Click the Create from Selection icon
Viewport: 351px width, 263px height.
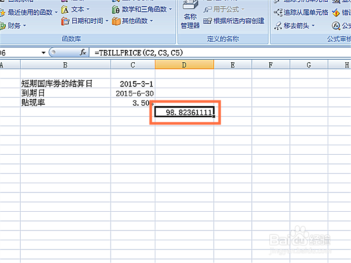click(x=207, y=21)
